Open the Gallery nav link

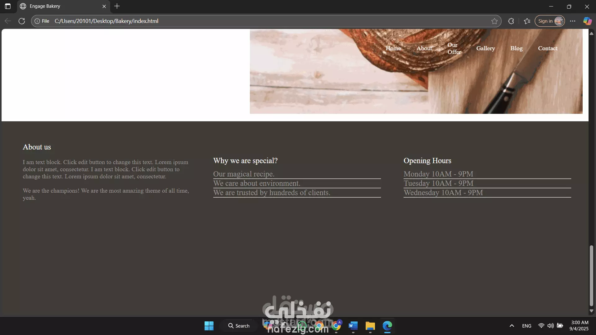pyautogui.click(x=486, y=48)
